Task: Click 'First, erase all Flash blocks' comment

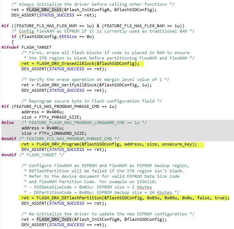Action: (105, 53)
